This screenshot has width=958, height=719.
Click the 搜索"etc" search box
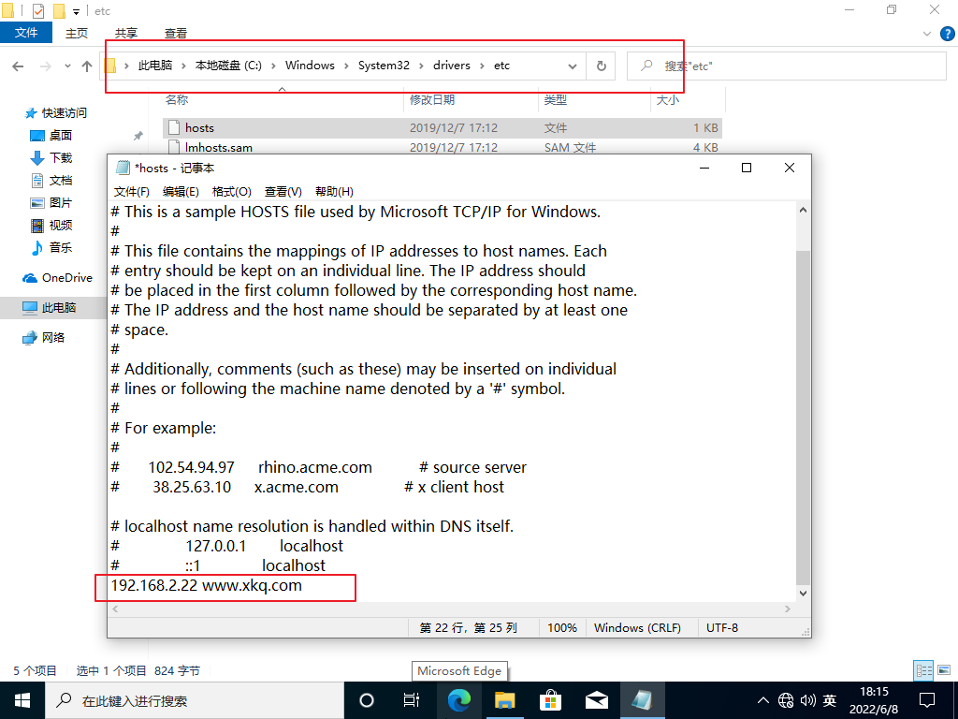(786, 66)
